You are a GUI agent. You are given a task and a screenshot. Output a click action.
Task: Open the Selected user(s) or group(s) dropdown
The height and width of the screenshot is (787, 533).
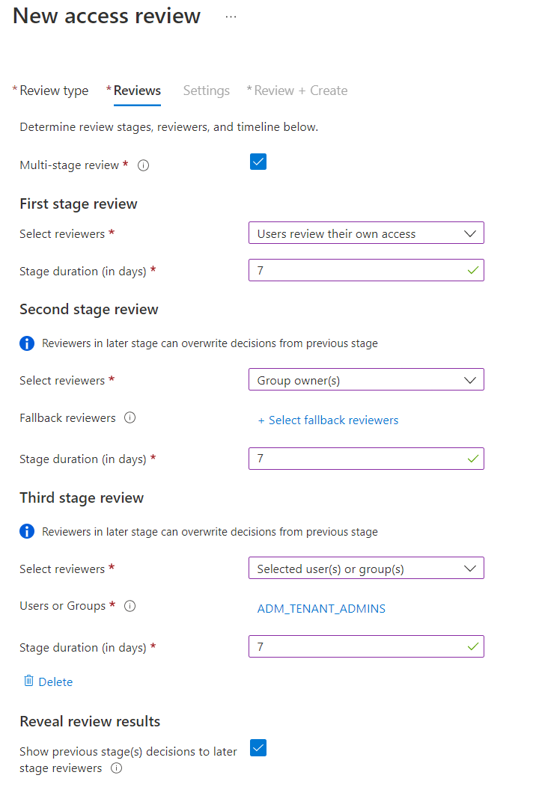coord(366,568)
